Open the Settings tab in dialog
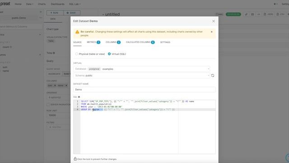This screenshot has height=163, width=289. point(165,42)
